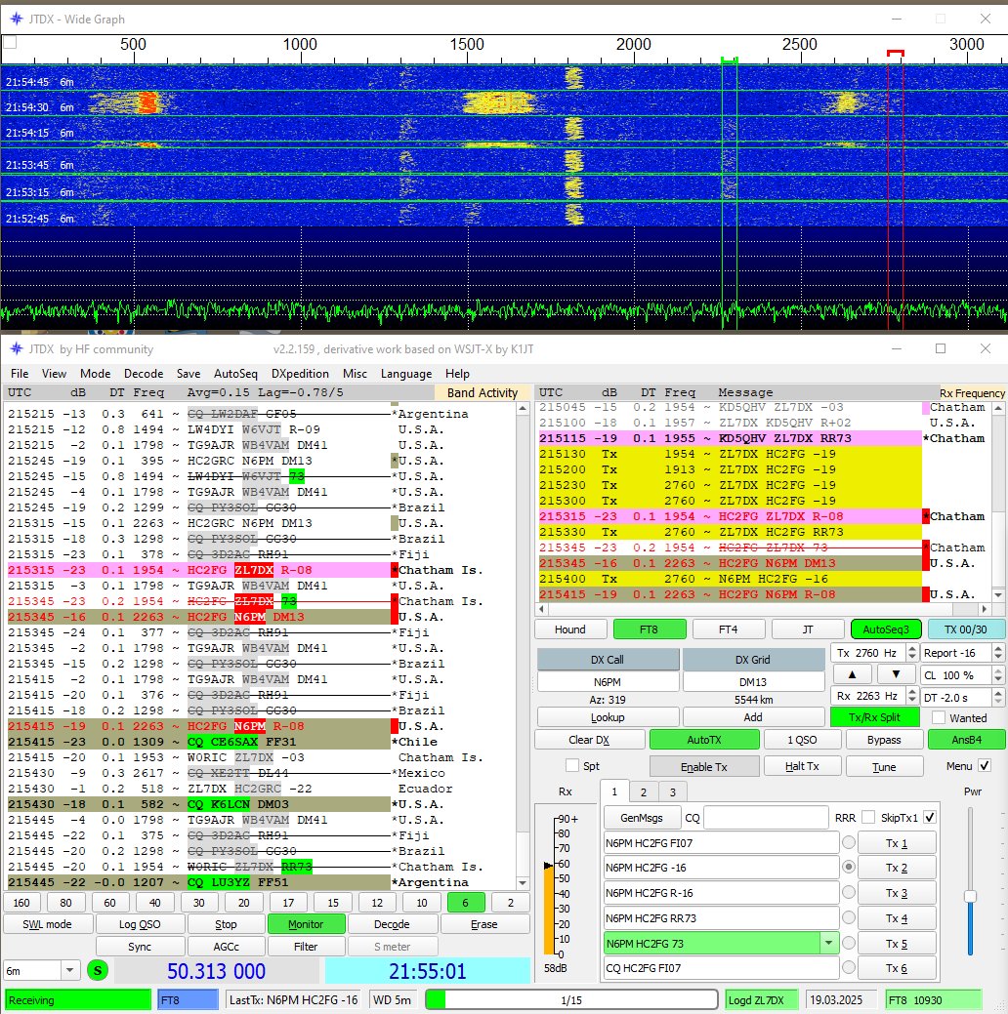Click the CQ K6LCN DM03 decode line
Image resolution: width=1008 pixels, height=1014 pixels.
(x=197, y=804)
